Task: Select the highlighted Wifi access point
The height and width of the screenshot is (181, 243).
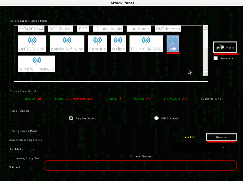Action: coord(173,43)
